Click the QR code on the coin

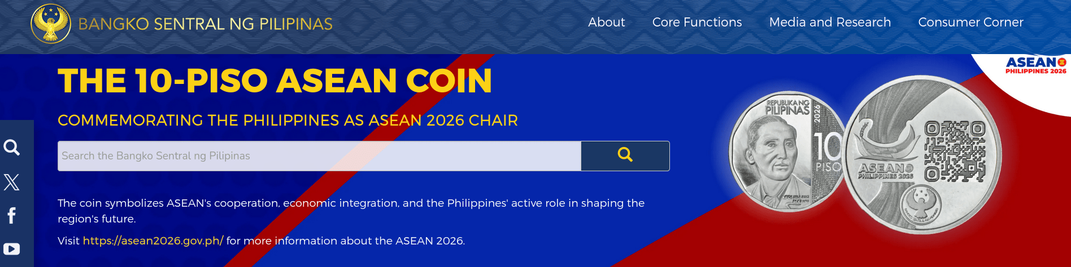[x=955, y=152]
